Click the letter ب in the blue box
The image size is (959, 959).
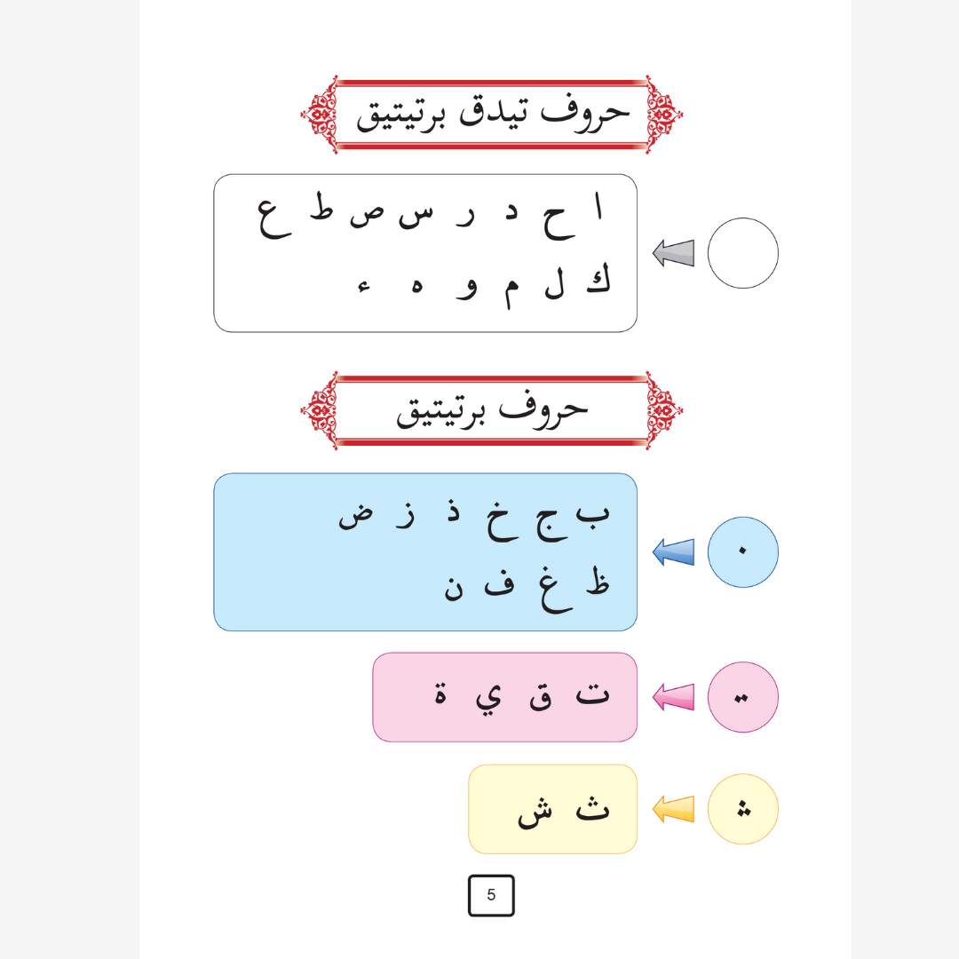click(x=593, y=513)
